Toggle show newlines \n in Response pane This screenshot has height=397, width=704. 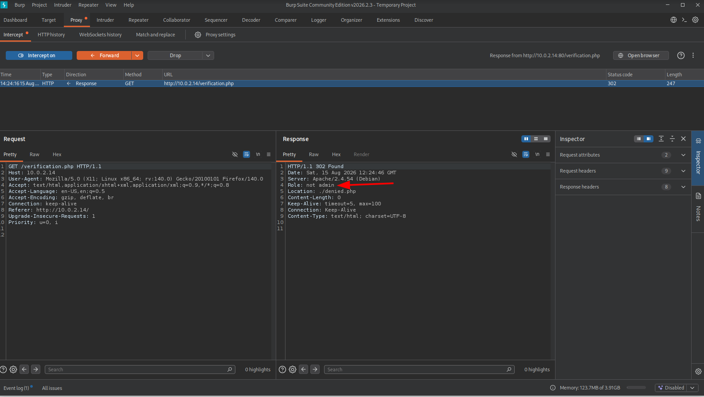[x=537, y=154]
